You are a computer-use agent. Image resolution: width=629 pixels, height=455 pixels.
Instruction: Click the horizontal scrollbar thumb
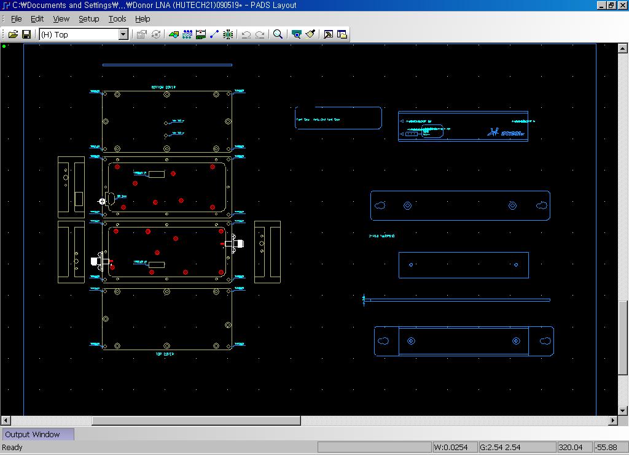tap(196, 420)
